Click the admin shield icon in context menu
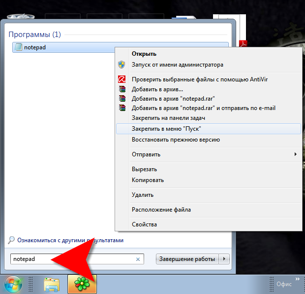Viewport: 305px width, 294px height. (x=122, y=65)
